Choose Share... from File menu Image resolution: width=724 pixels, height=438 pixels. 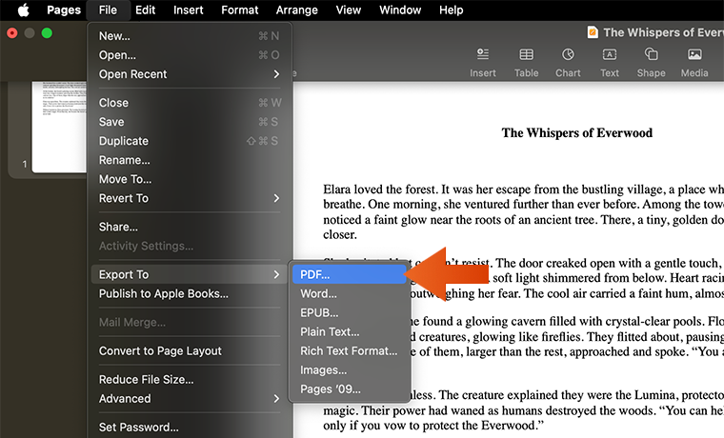click(x=190, y=227)
